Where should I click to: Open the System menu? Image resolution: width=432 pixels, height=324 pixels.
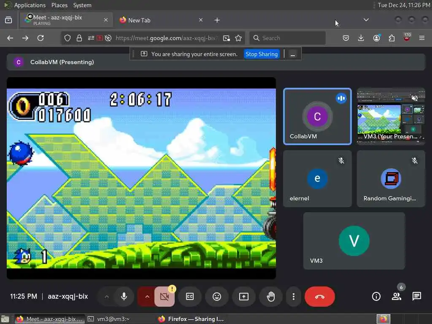click(82, 5)
